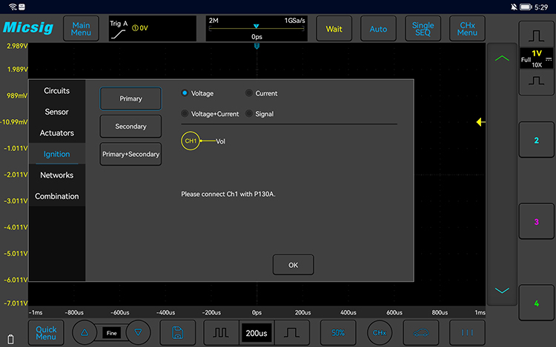Open the Sensor category tab
Image resolution: width=556 pixels, height=347 pixels.
coord(57,112)
